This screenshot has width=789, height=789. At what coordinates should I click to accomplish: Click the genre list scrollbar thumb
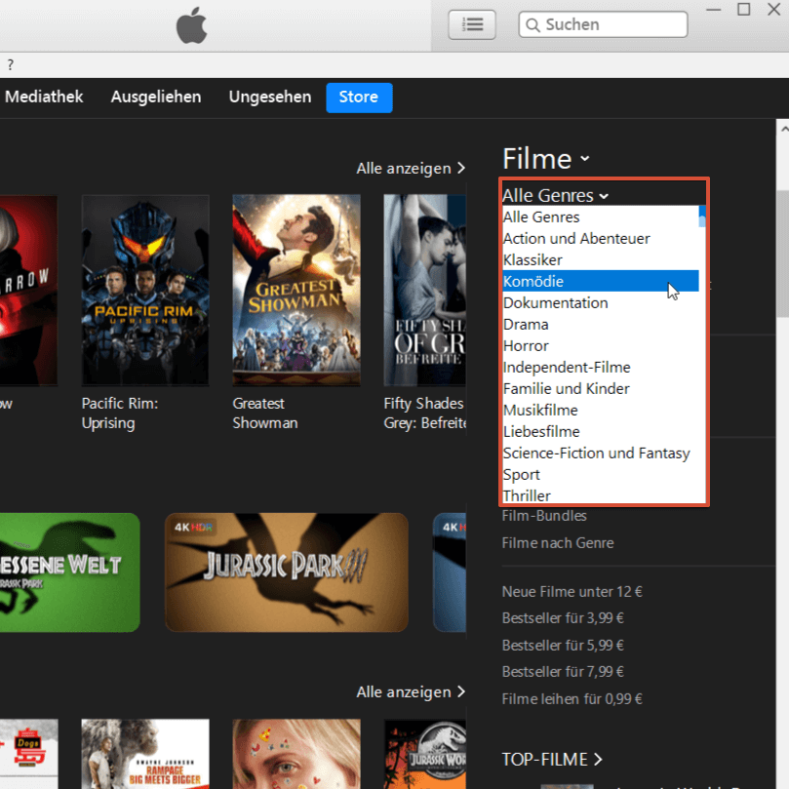tap(702, 217)
